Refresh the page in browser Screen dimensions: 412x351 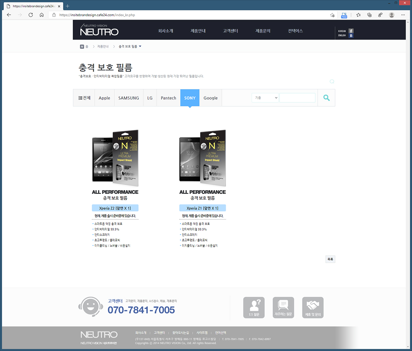point(31,15)
